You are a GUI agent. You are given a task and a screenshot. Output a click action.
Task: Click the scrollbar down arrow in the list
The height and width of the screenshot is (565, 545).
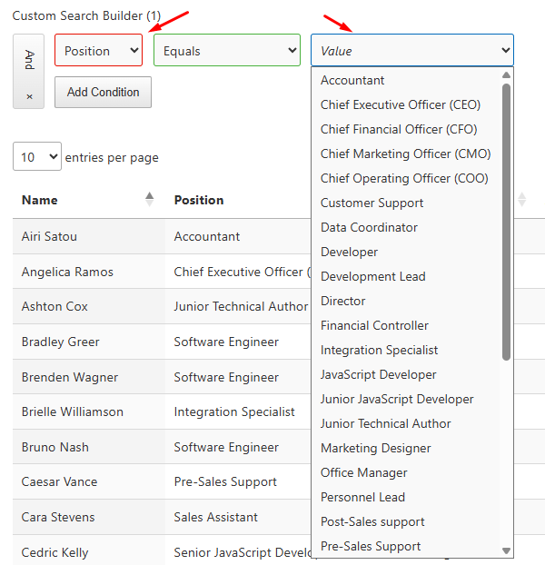pyautogui.click(x=506, y=550)
